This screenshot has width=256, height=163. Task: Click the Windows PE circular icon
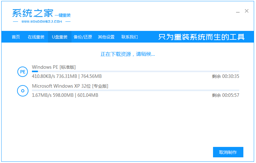click(22, 72)
